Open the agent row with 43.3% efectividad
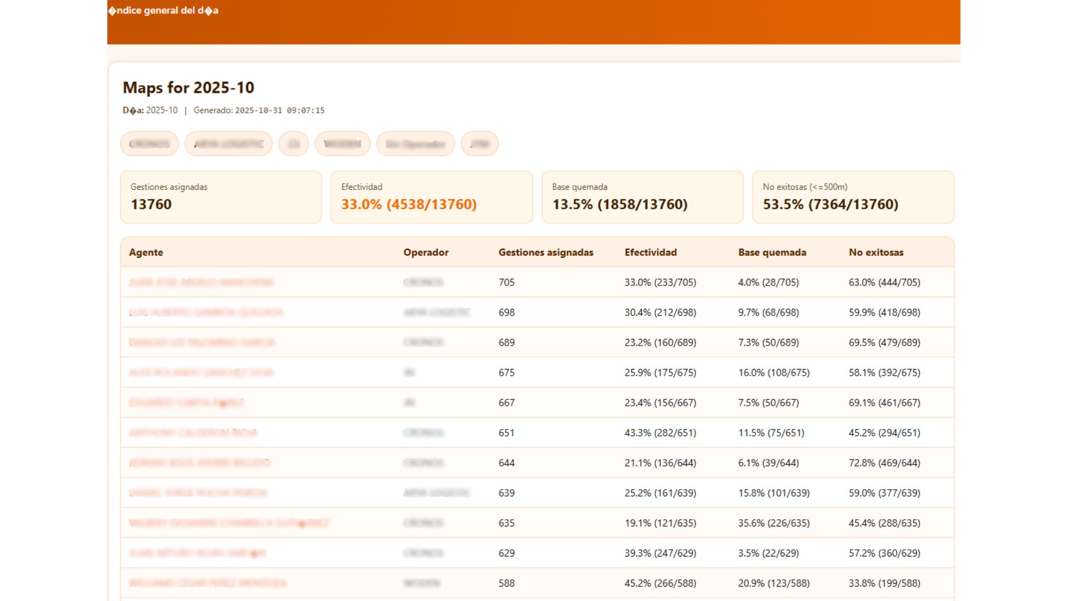 tap(195, 432)
